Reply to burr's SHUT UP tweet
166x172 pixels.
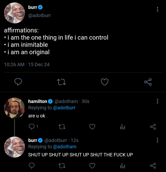(32, 166)
